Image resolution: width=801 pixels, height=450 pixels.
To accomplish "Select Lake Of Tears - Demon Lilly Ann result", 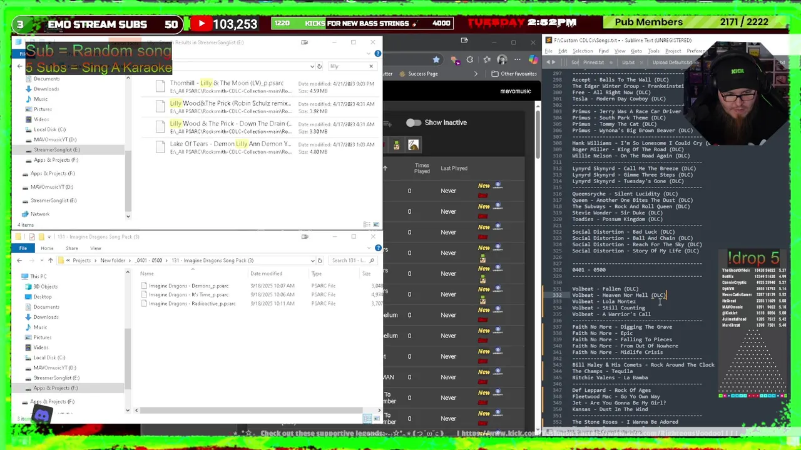I will tap(265, 147).
